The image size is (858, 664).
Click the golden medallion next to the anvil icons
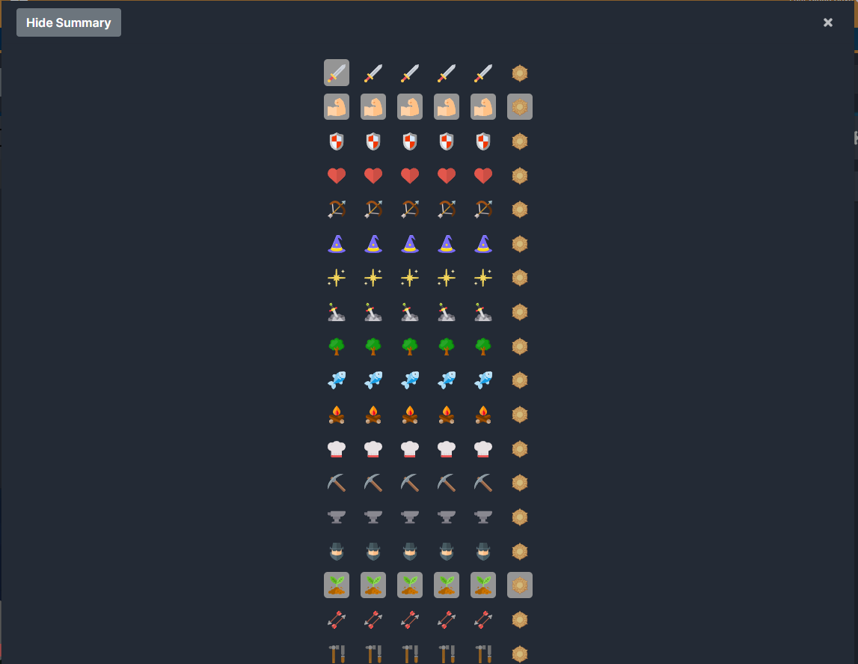pos(519,517)
